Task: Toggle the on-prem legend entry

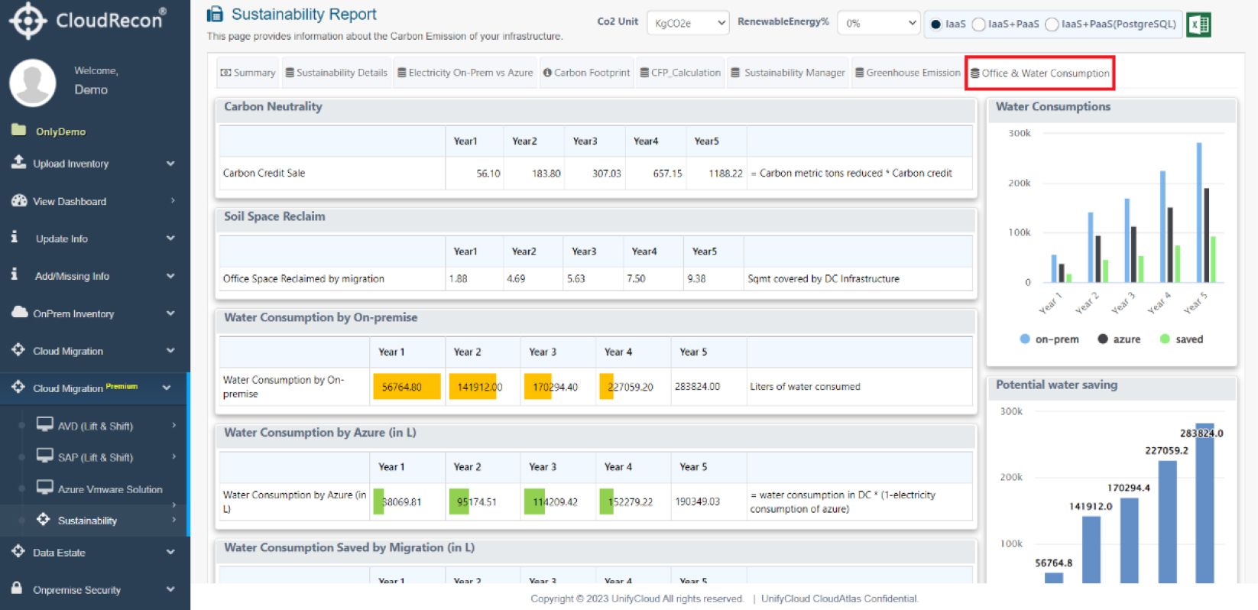Action: click(1049, 339)
